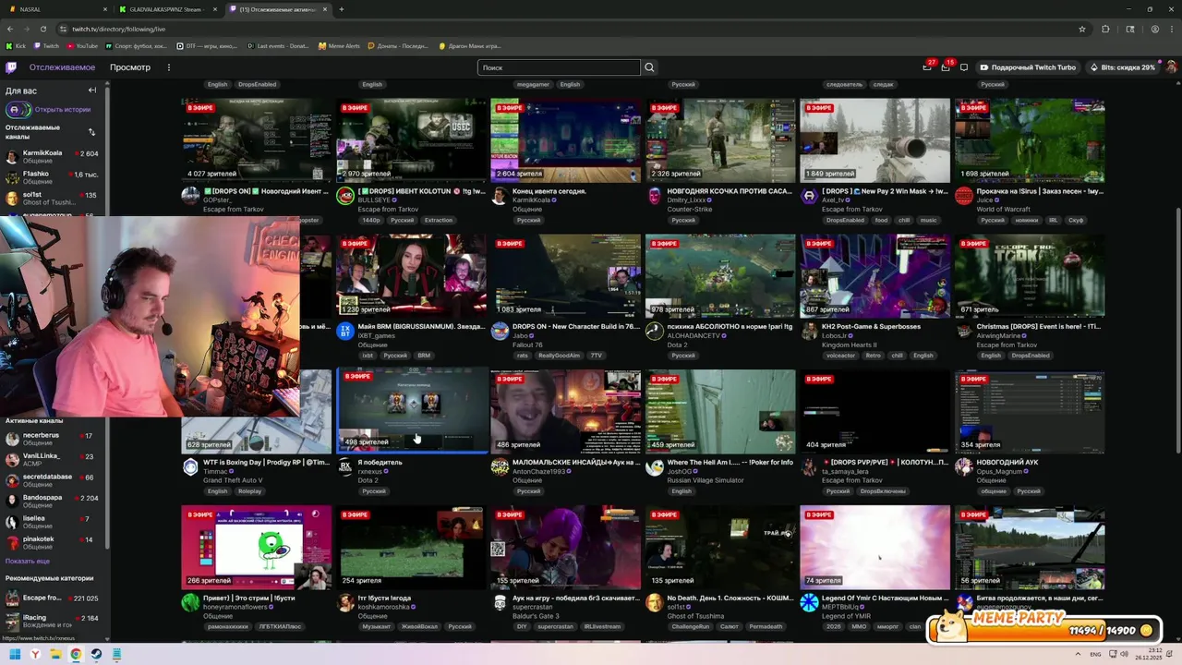Select the Отслеживаемое navigation tab

pos(62,67)
